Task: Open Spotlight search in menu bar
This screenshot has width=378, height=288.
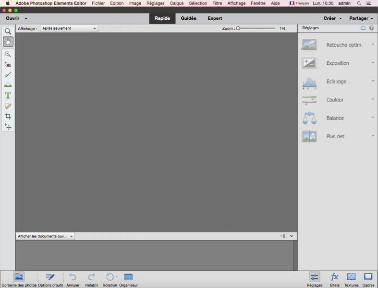Action: [359, 3]
